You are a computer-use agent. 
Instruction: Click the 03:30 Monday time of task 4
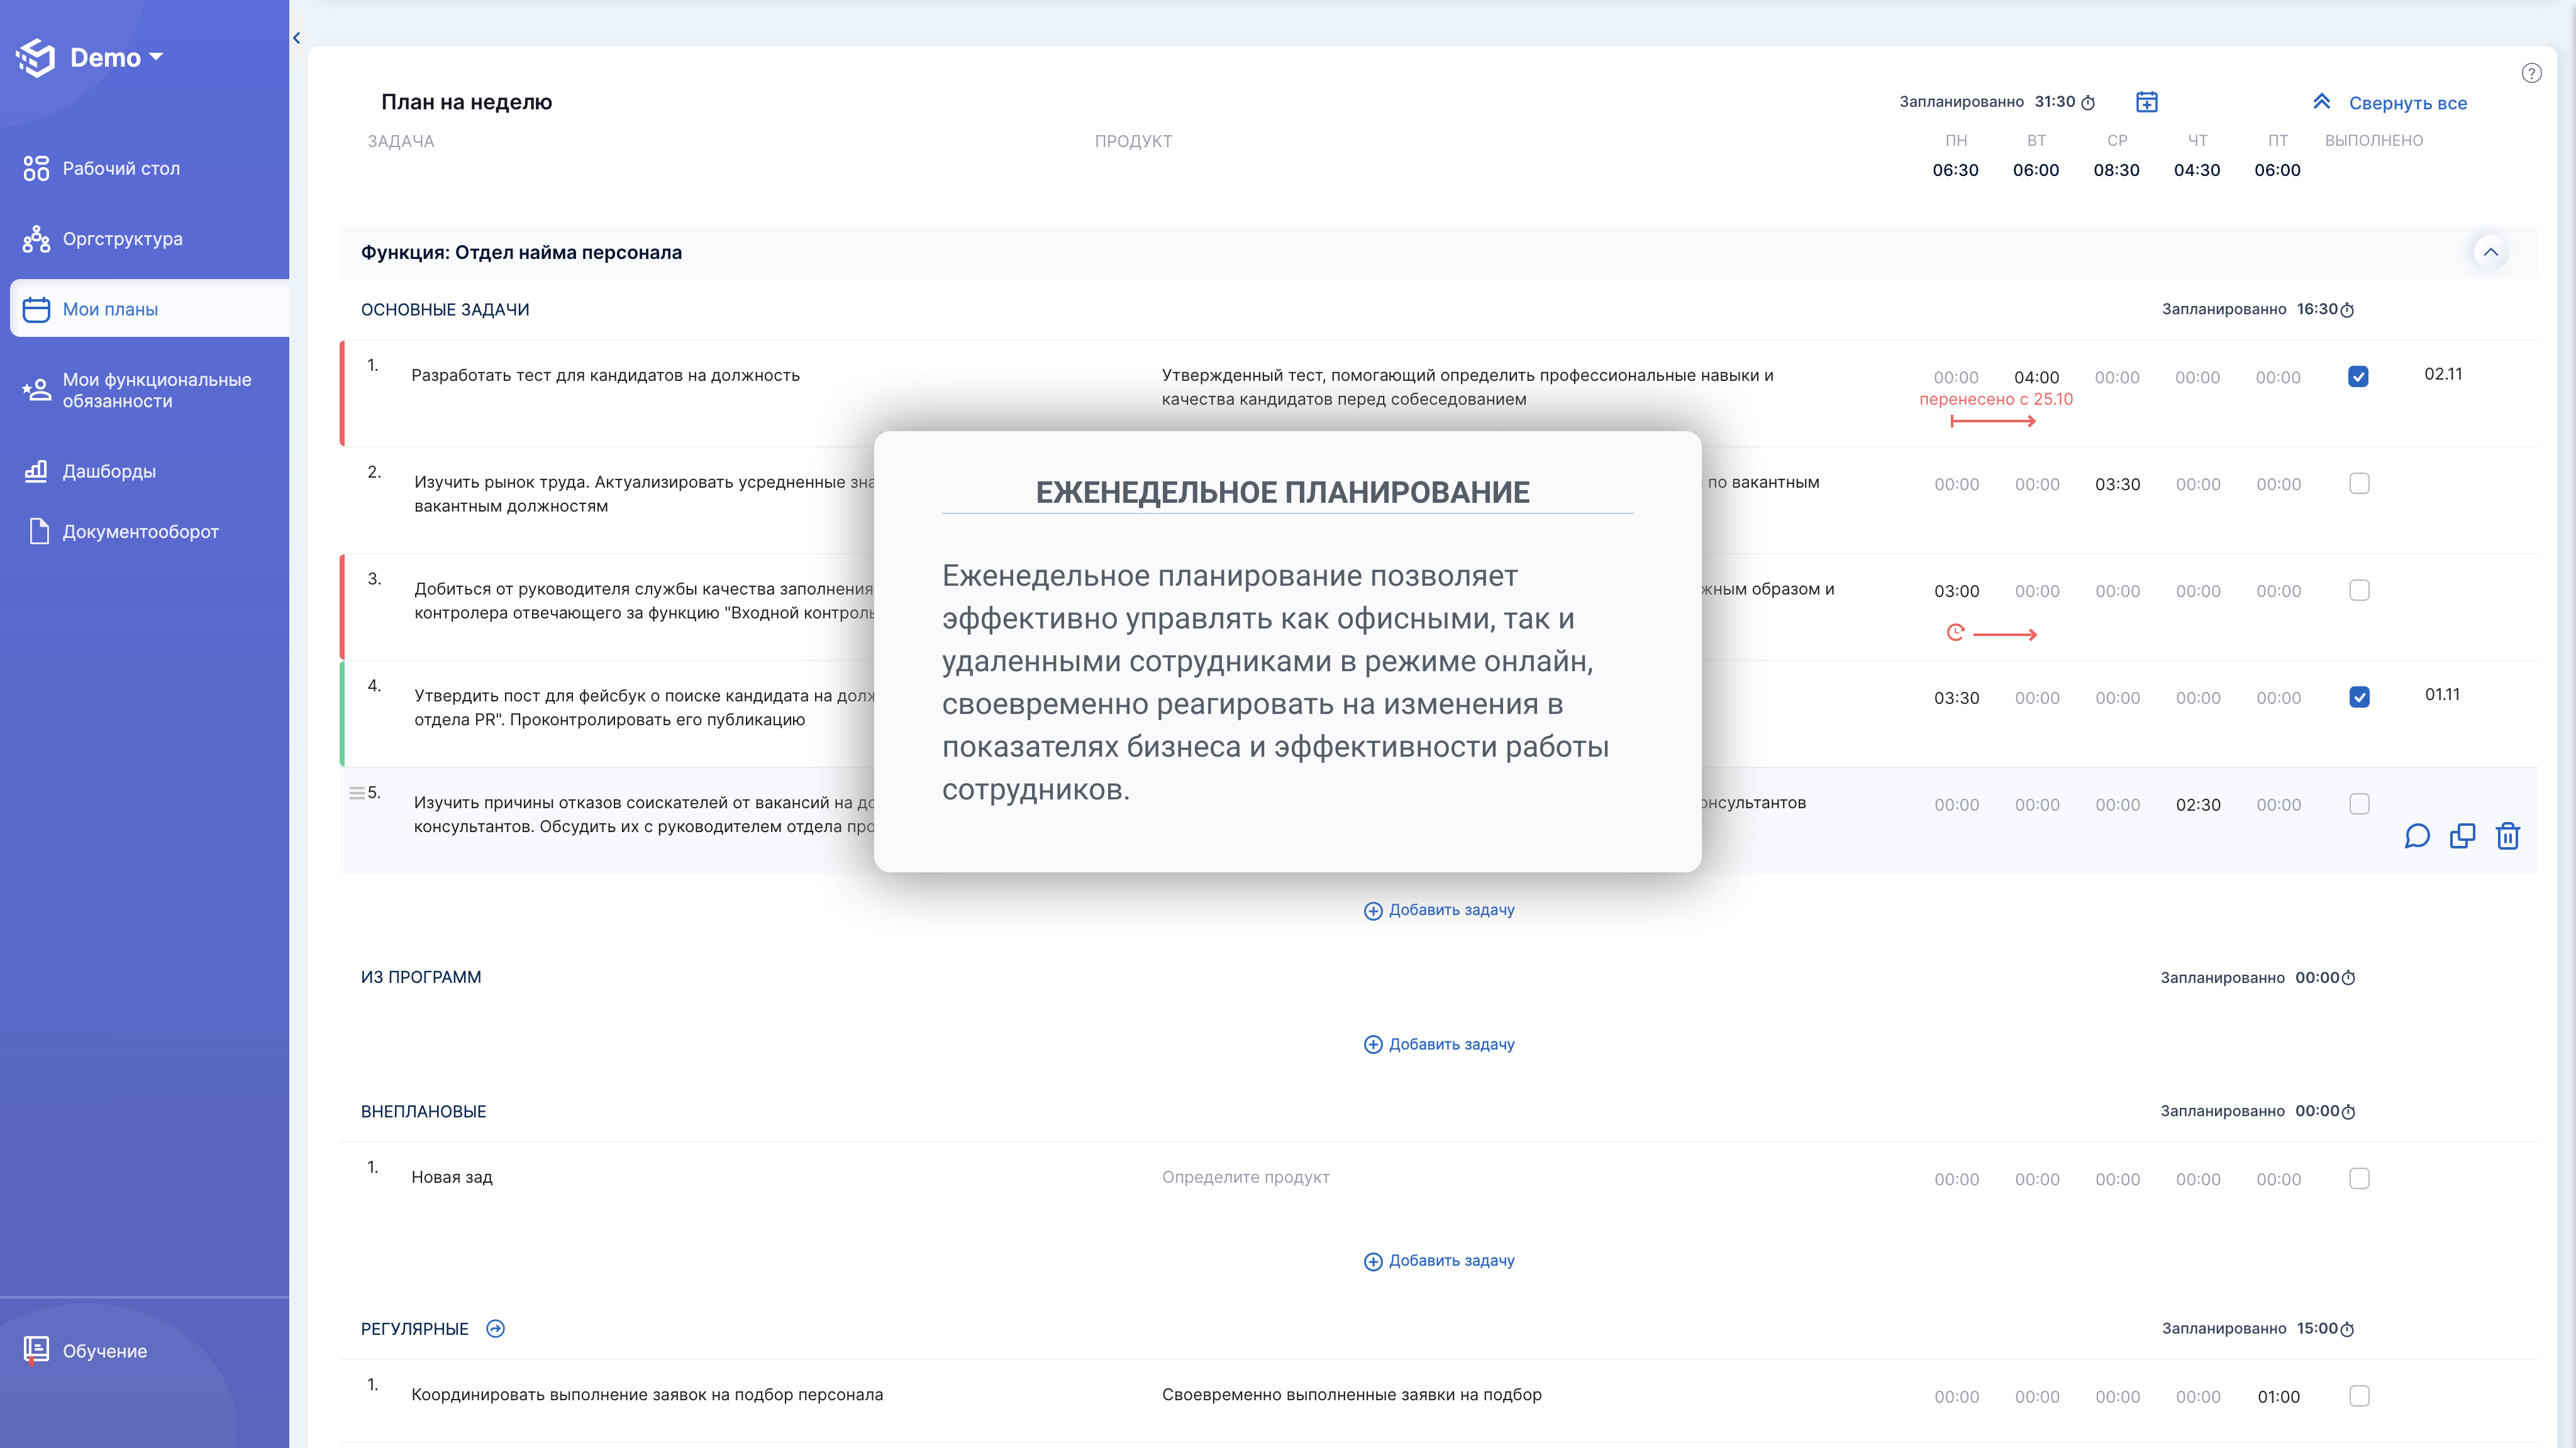[1956, 698]
